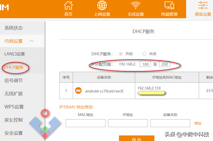Open 内网设置 in the sidebar
The height and width of the screenshot is (141, 213).
[14, 41]
